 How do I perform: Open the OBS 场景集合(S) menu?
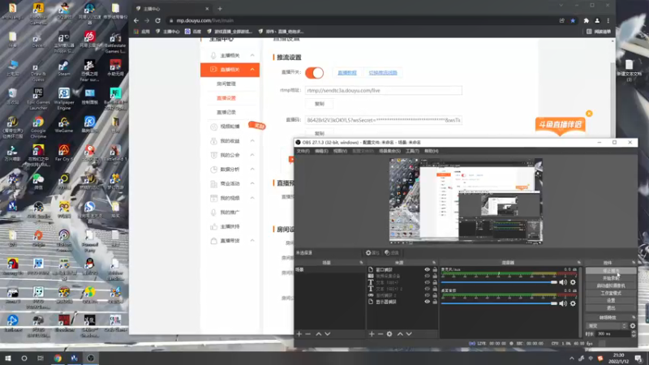click(x=389, y=151)
